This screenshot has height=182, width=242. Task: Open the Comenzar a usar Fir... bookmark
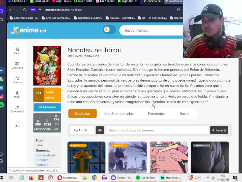[24, 18]
